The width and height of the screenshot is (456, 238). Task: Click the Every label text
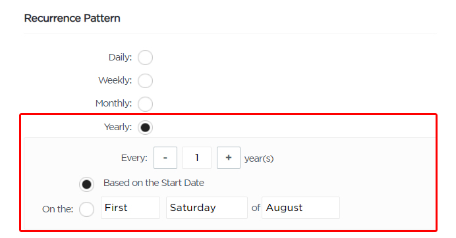tap(134, 158)
